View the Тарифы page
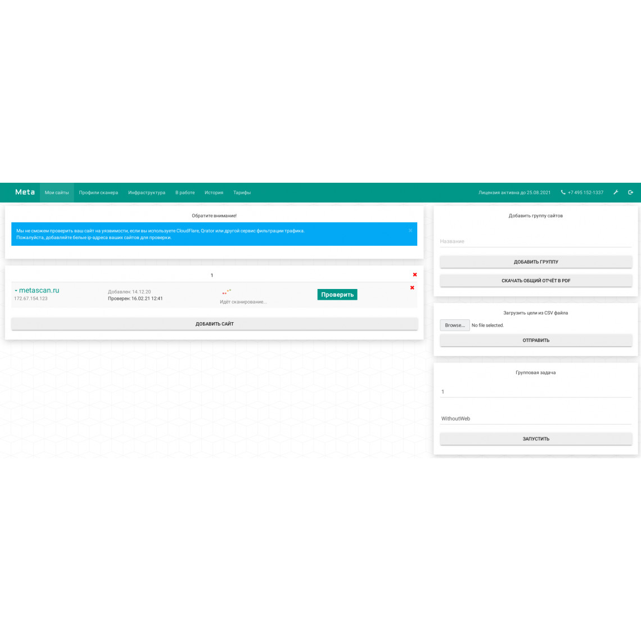This screenshot has width=641, height=641. (242, 192)
